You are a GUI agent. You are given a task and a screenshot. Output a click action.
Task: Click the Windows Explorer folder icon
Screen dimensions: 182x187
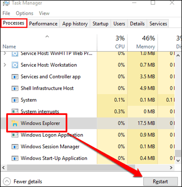(15, 123)
